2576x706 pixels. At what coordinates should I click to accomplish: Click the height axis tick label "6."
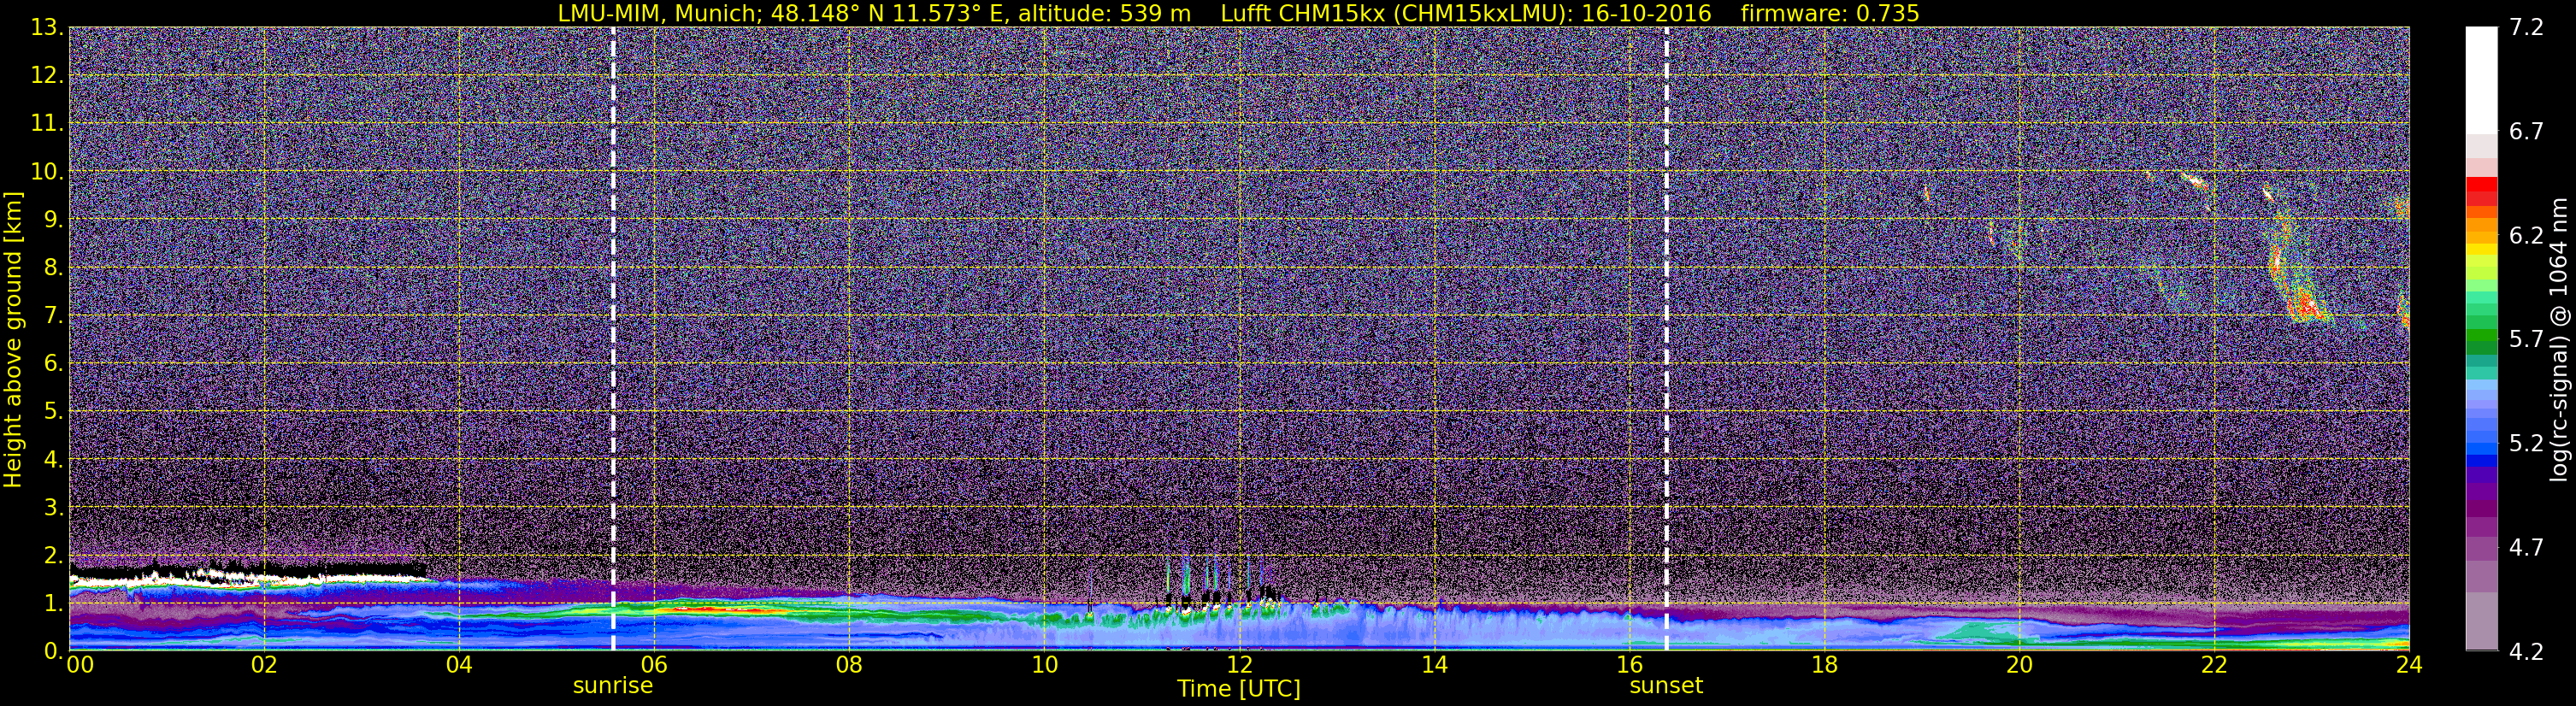click(x=54, y=364)
